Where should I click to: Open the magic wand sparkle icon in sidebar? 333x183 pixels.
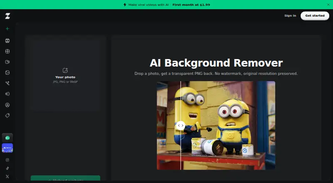pyautogui.click(x=7, y=83)
